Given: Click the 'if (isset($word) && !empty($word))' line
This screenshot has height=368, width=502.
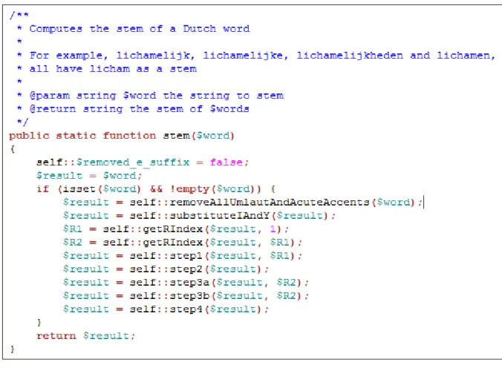Looking at the screenshot, I should click(156, 189).
